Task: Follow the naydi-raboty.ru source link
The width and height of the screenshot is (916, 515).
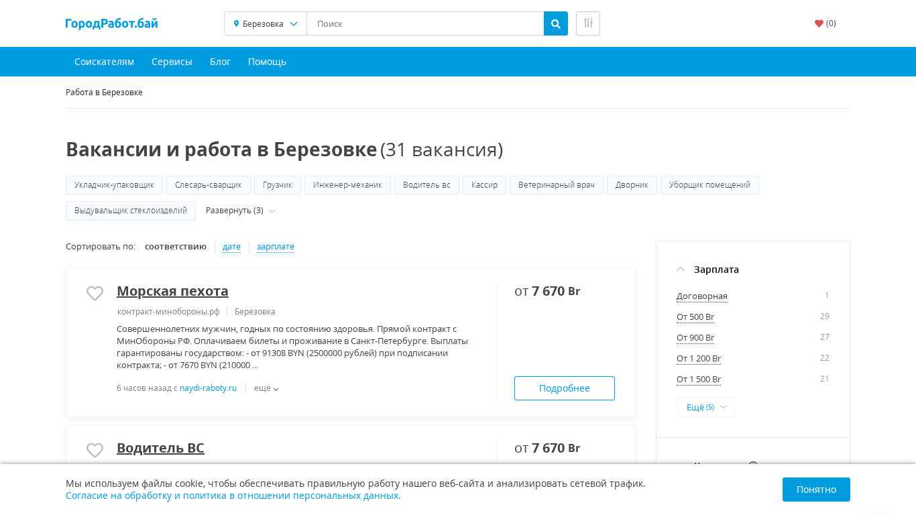Action: (x=209, y=388)
